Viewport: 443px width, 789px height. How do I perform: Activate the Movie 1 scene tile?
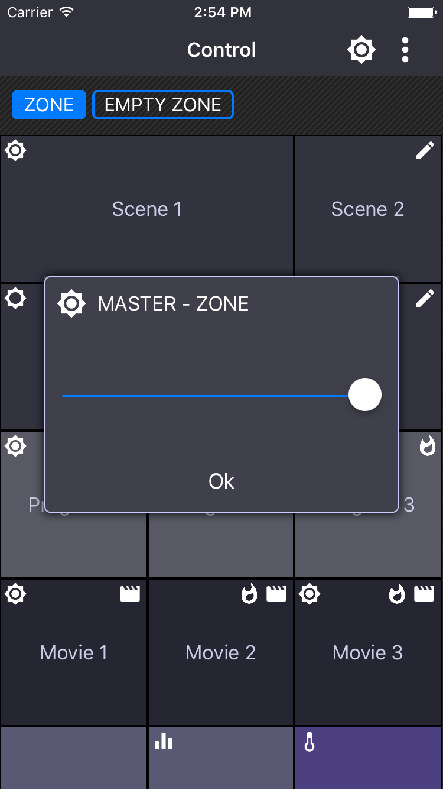(x=73, y=652)
